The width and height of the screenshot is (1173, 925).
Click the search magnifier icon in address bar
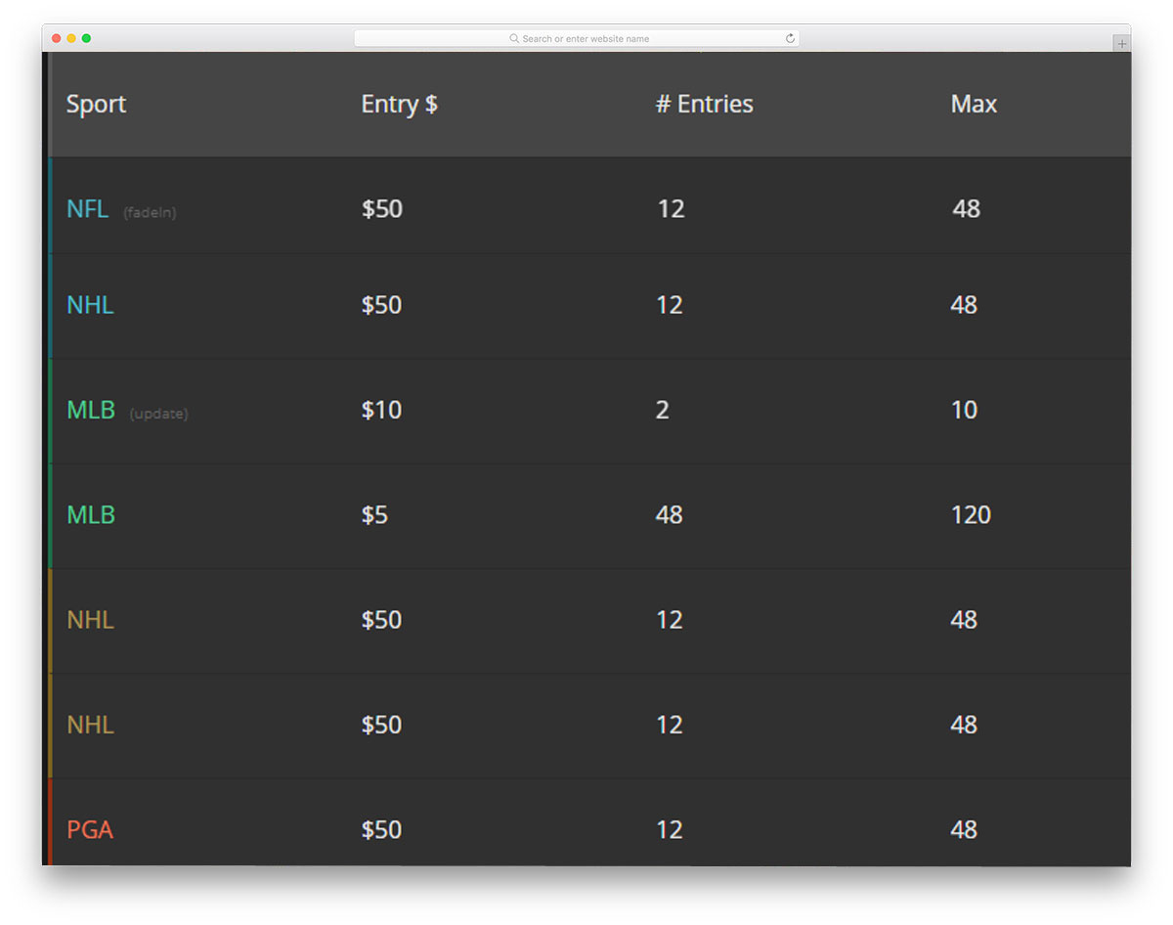tap(514, 39)
